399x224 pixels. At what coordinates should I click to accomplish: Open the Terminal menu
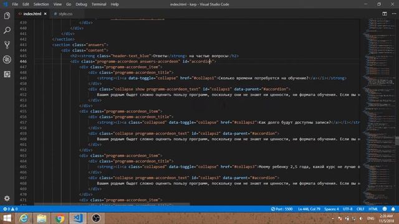(x=99, y=4)
